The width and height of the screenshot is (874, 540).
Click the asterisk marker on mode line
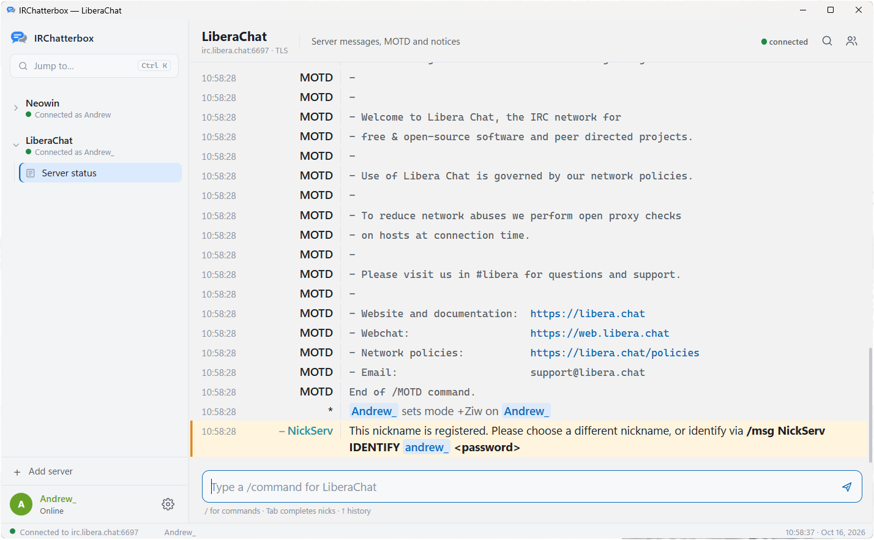331,411
